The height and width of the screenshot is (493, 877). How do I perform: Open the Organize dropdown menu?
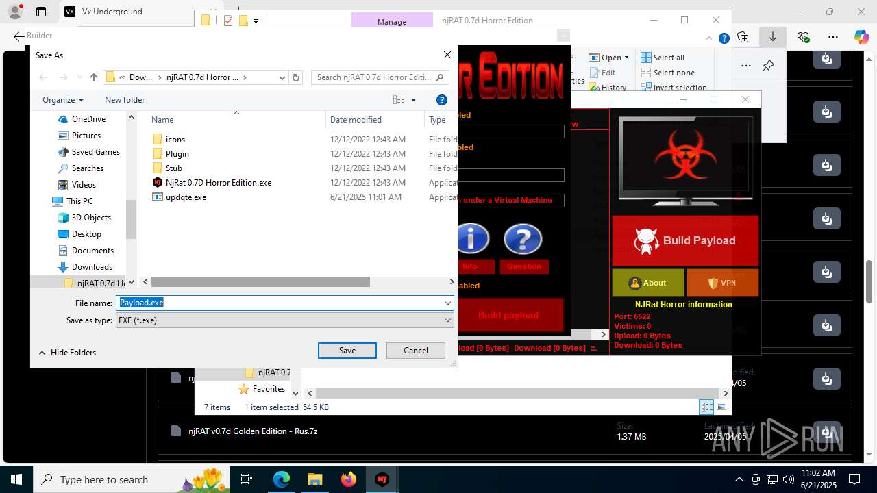tap(63, 100)
